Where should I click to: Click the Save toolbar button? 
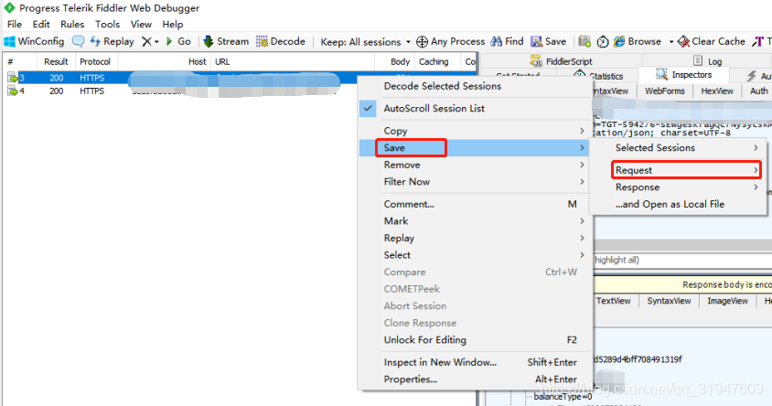click(548, 41)
